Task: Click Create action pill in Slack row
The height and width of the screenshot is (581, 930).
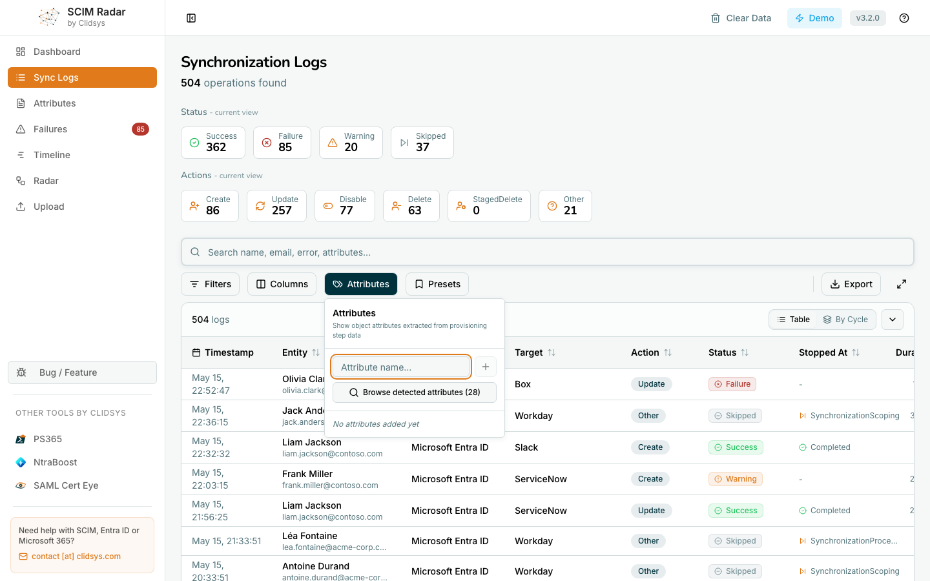Action: click(x=650, y=447)
